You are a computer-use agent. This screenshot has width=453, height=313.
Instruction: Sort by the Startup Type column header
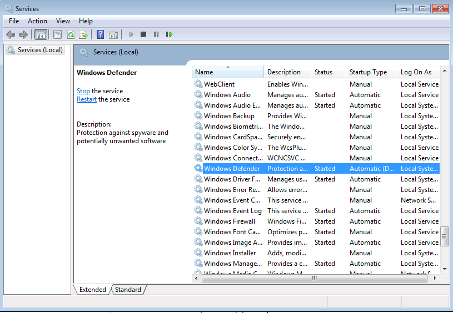coord(371,72)
